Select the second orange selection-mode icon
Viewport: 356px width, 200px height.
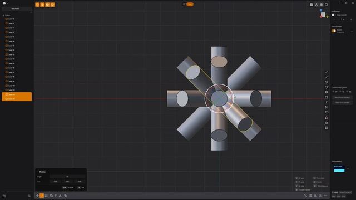point(42,4)
